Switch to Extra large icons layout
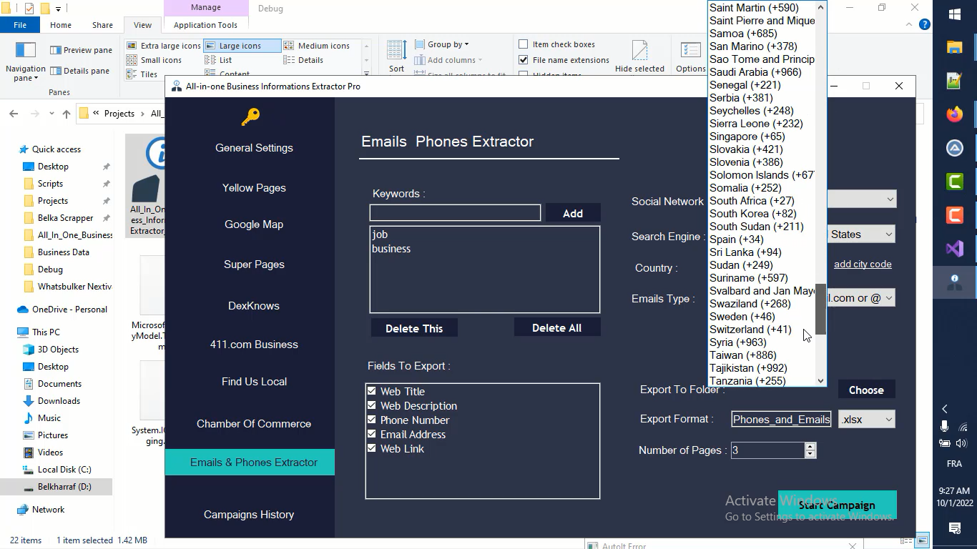Image resolution: width=977 pixels, height=549 pixels. click(163, 46)
